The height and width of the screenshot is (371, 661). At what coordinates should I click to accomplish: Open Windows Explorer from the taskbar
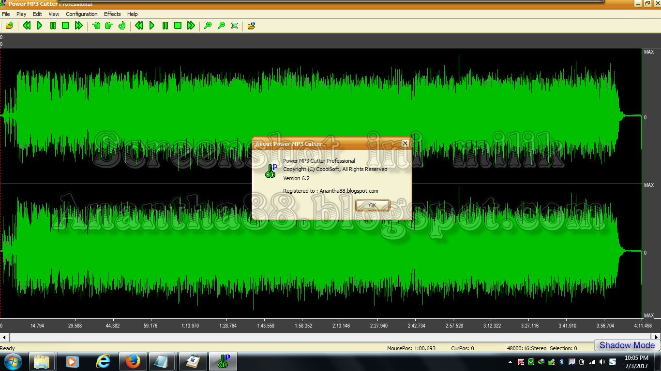[42, 361]
